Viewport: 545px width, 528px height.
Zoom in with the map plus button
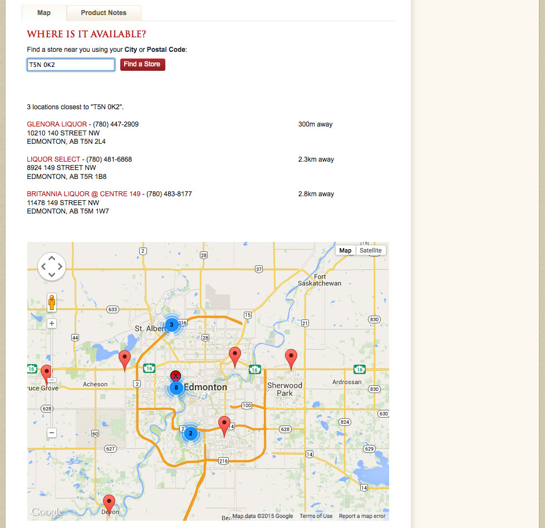[52, 323]
